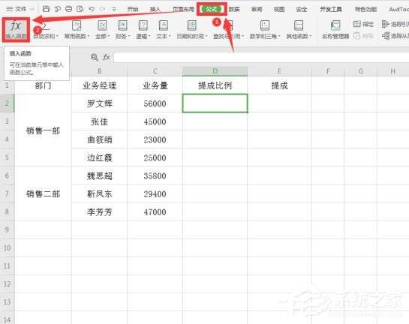Viewport: 409px width, 324px height.
Task: Select the cell with value 56000
Action: [155, 103]
